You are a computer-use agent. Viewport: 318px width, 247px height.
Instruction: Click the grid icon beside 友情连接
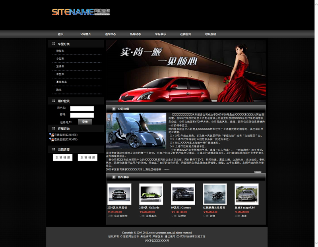pyautogui.click(x=53, y=149)
